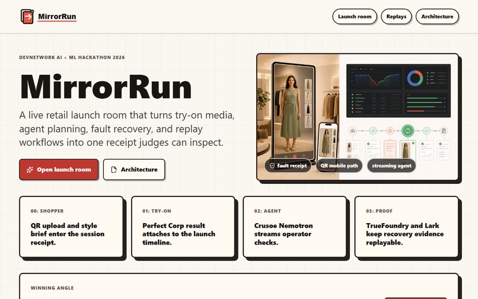The width and height of the screenshot is (478, 299).
Task: Select Architecture in the top navigation
Action: (x=437, y=17)
